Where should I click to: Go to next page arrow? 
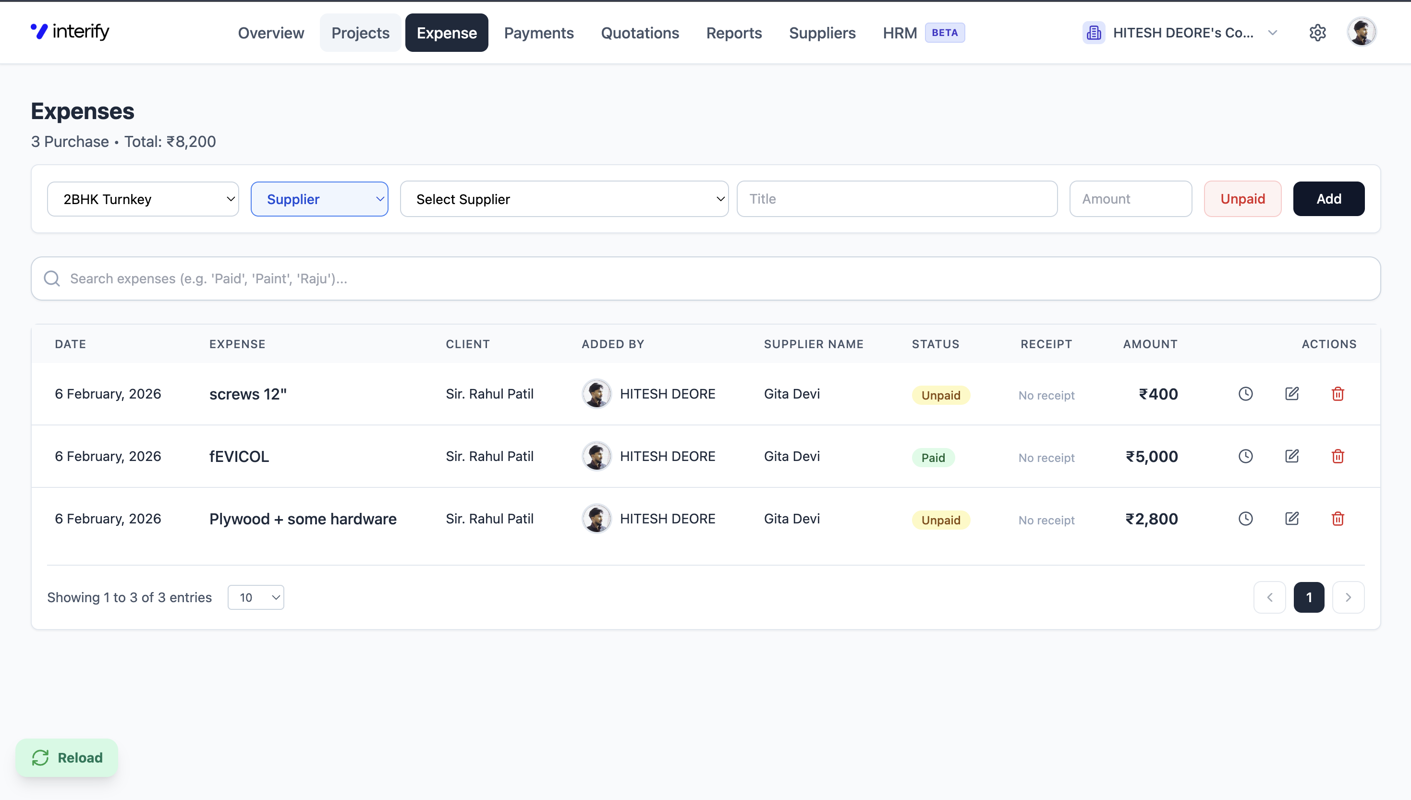(x=1348, y=597)
